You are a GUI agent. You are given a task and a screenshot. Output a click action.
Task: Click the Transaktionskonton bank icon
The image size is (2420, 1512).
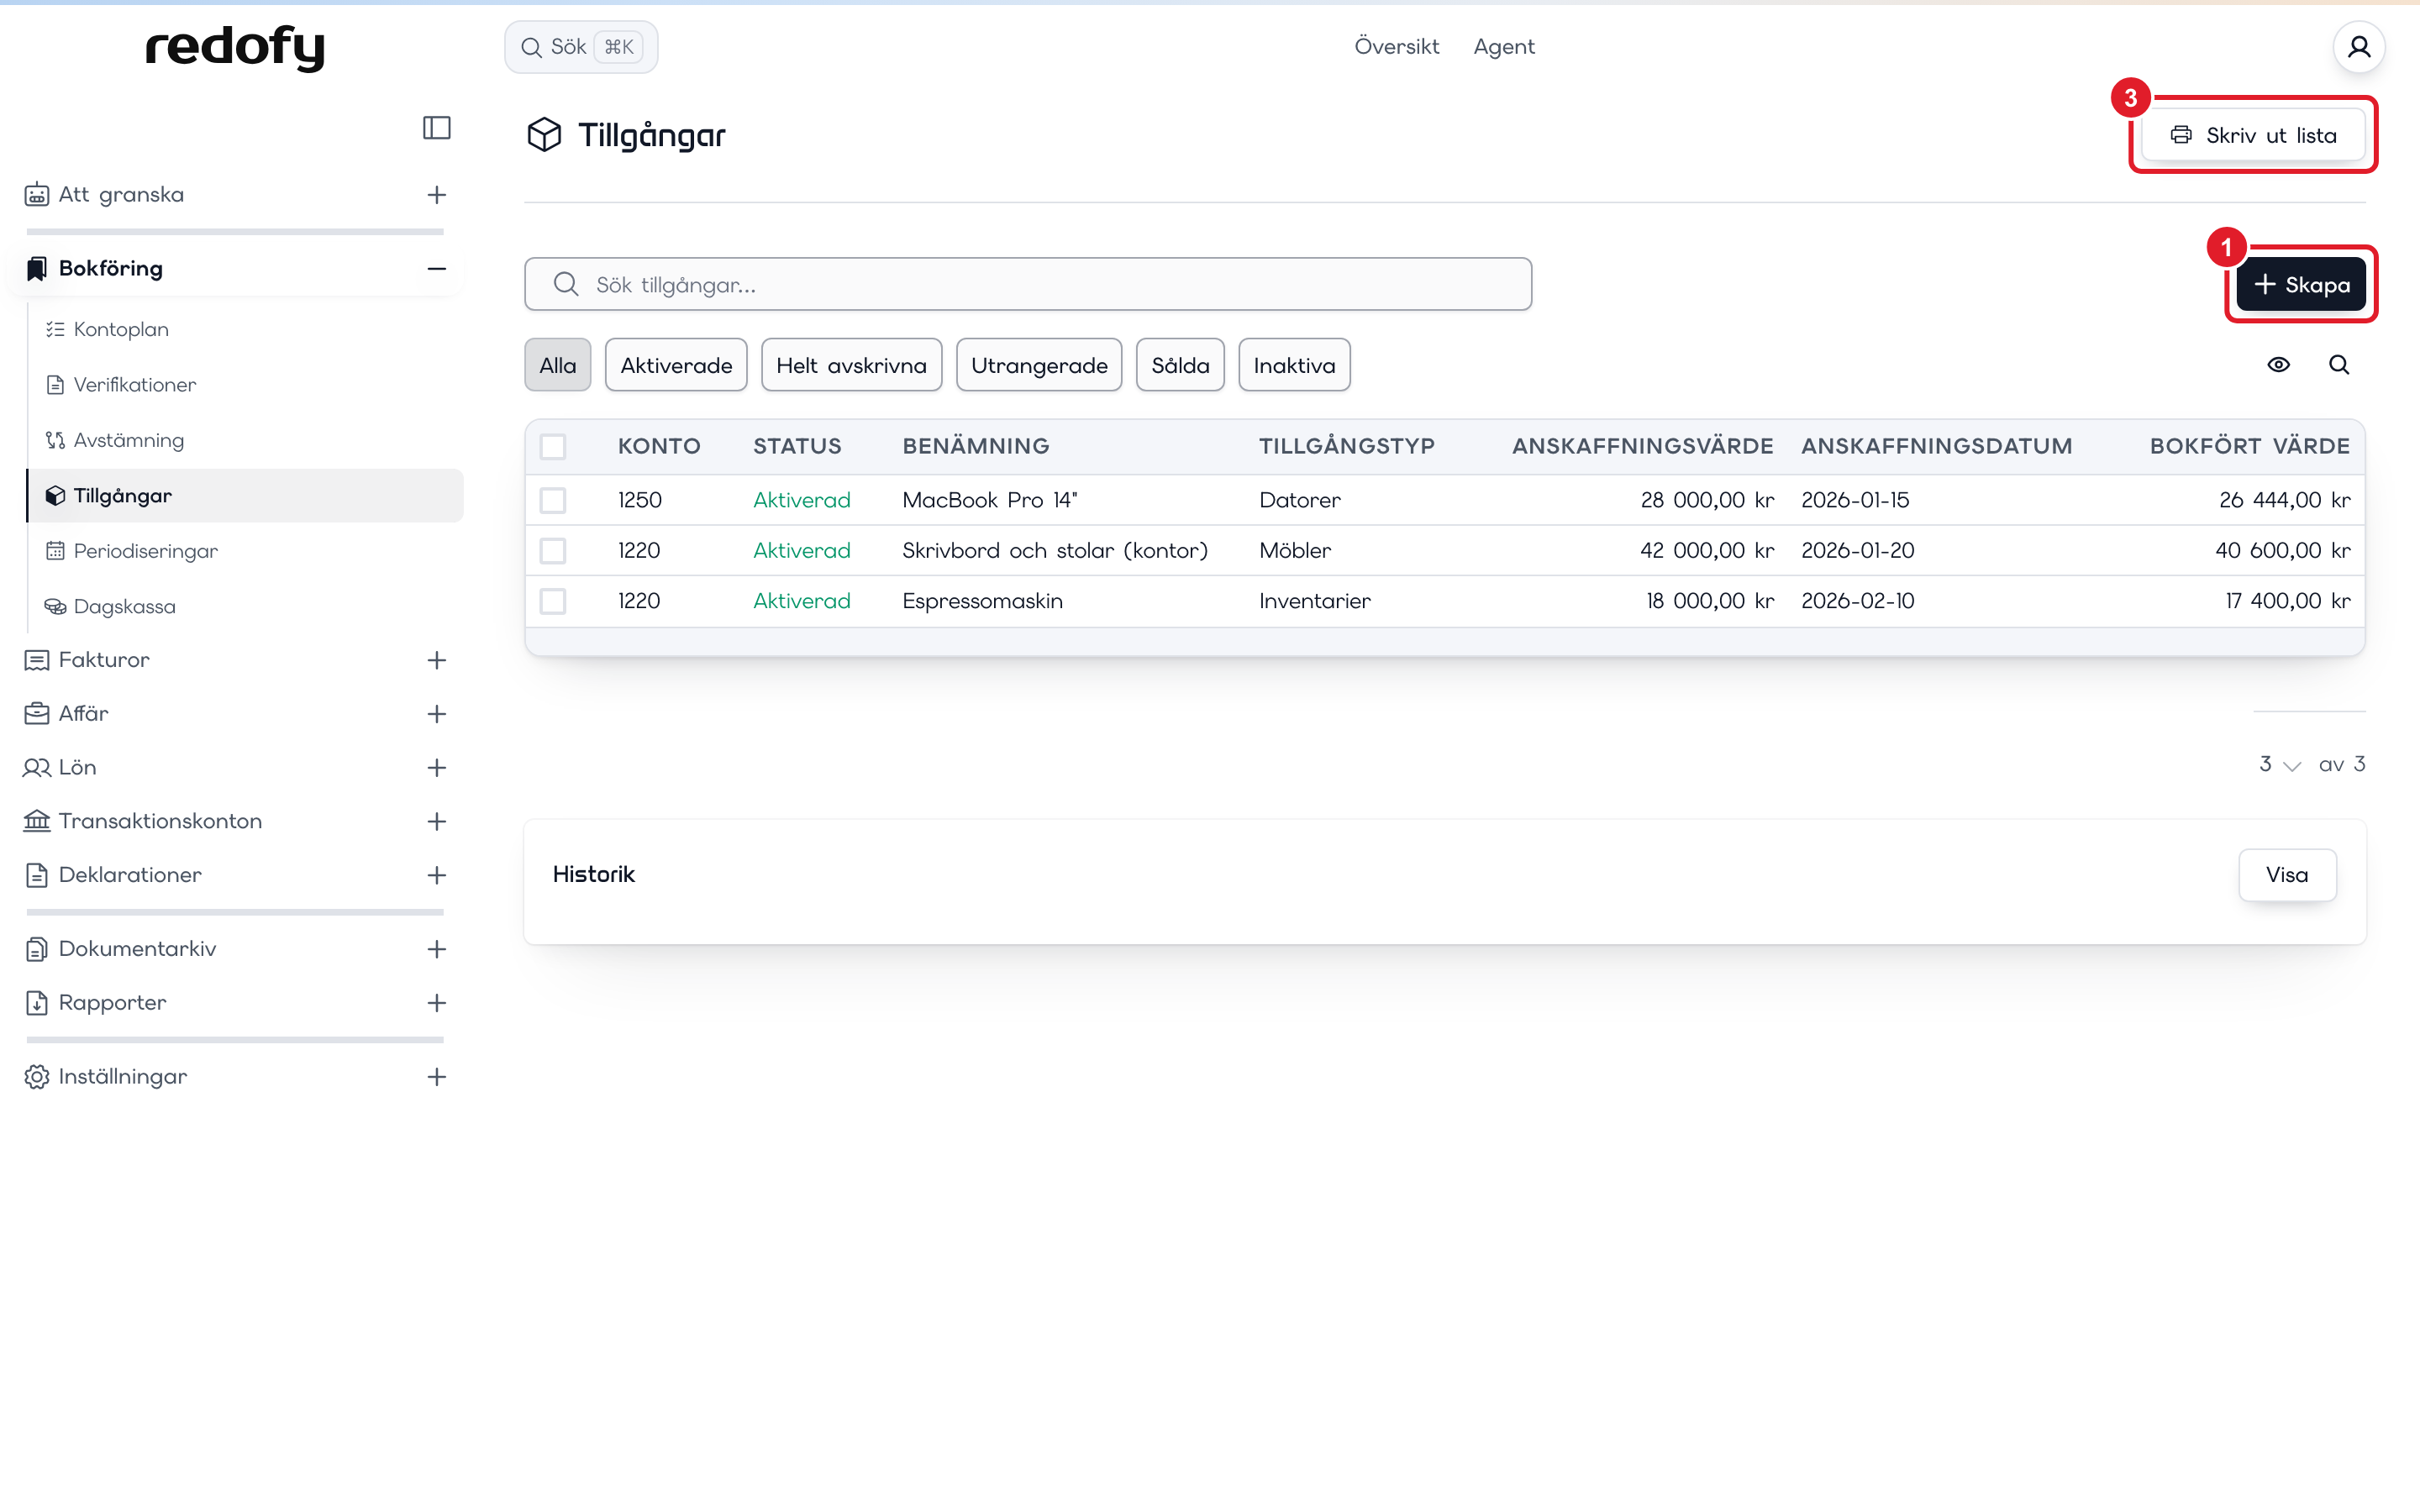tap(37, 821)
